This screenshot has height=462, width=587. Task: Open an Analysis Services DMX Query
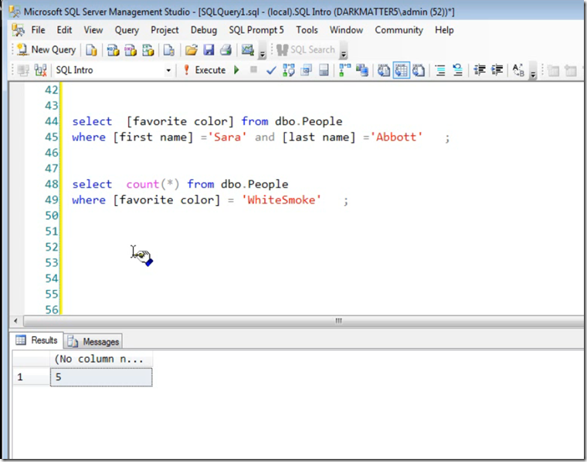click(x=131, y=49)
